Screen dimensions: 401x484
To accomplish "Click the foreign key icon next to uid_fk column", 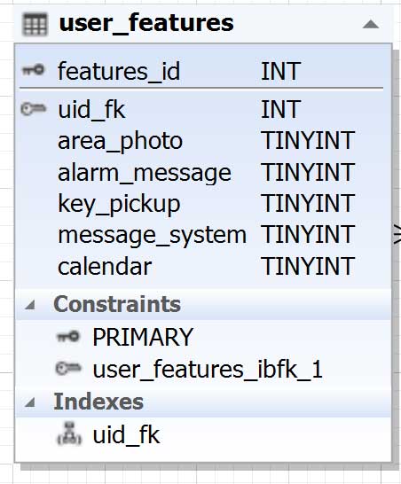I will pos(33,109).
